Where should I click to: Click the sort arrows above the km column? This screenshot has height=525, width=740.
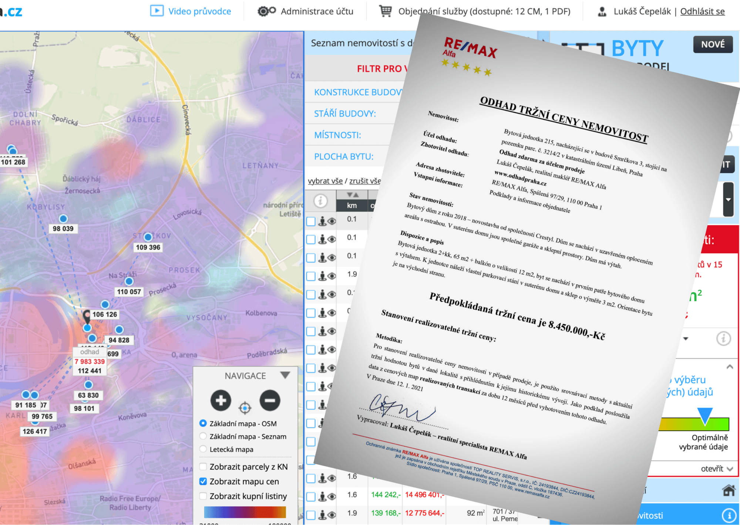point(352,194)
